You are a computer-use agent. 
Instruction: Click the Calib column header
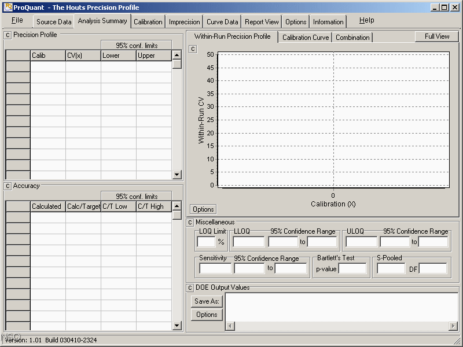click(48, 56)
